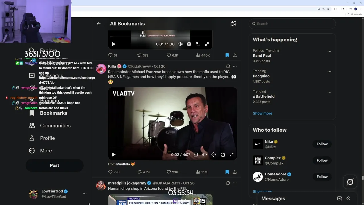Open settings gear on the top video
364x205 pixels.
pyautogui.click(x=189, y=44)
